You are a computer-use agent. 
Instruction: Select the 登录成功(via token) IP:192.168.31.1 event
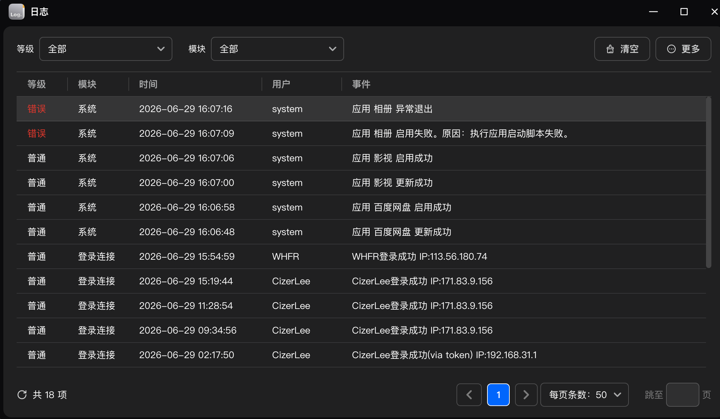[x=361, y=355]
